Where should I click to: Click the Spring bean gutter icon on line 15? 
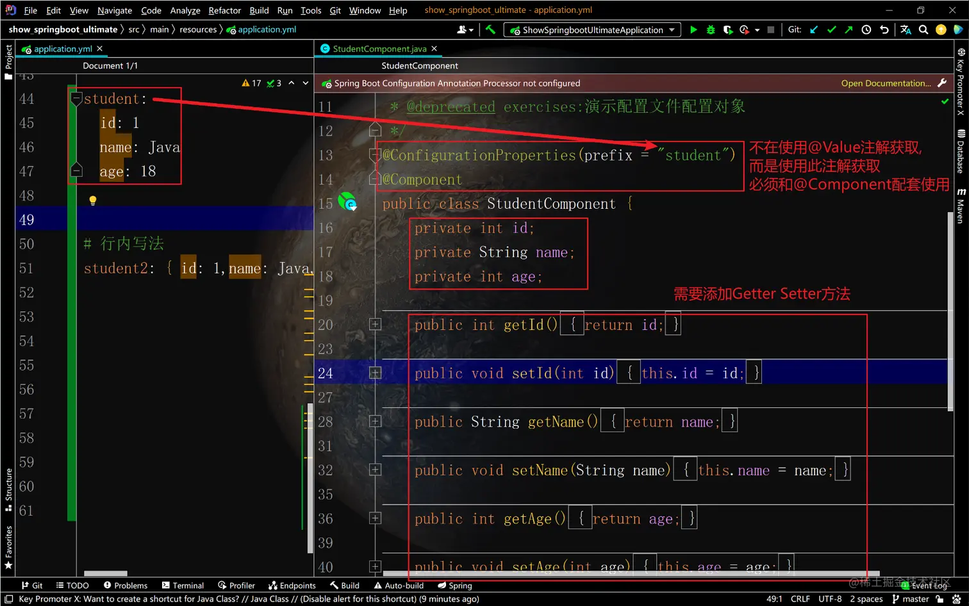[347, 201]
